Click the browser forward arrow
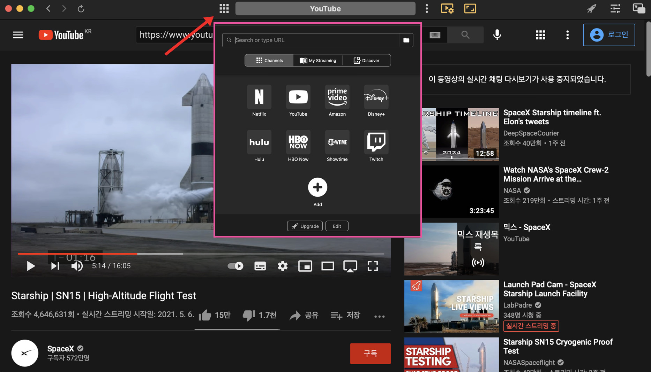 [x=64, y=8]
